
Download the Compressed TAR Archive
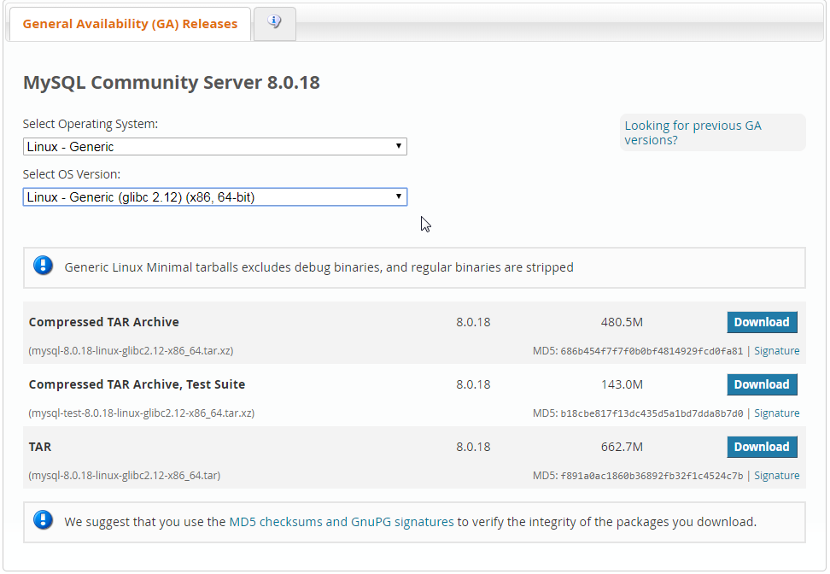(x=762, y=322)
